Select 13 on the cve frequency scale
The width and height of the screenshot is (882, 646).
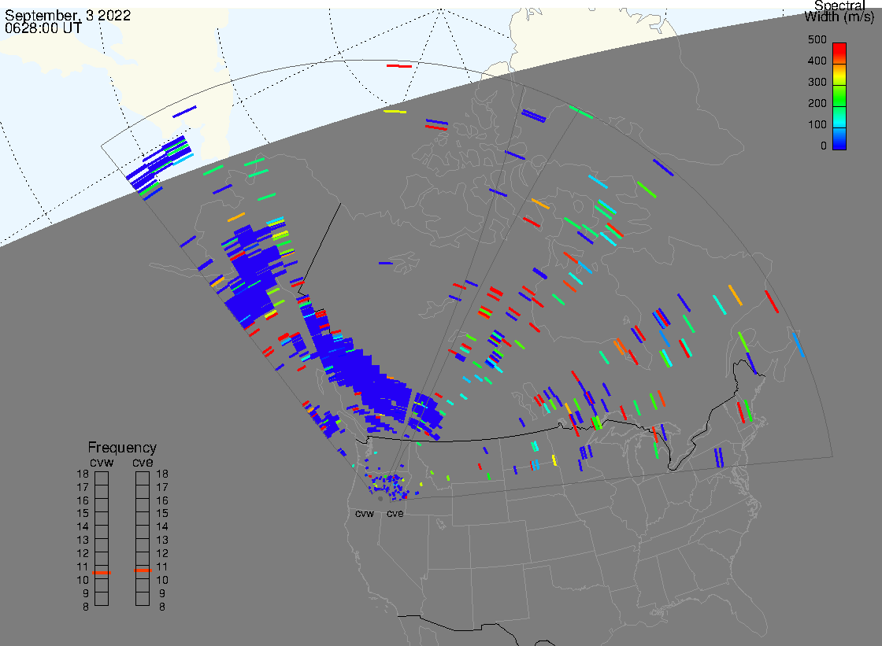(162, 541)
